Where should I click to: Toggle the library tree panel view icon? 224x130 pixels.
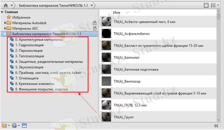206,5
